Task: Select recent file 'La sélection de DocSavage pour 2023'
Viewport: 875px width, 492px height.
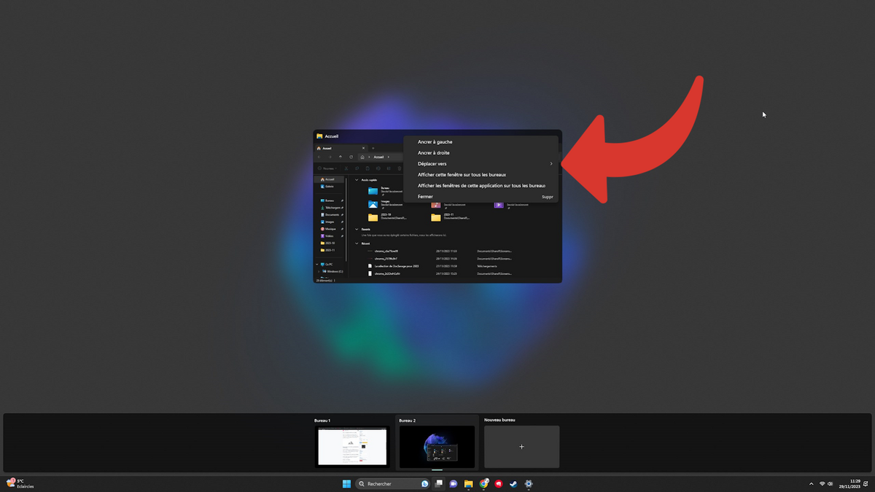Action: [394, 266]
